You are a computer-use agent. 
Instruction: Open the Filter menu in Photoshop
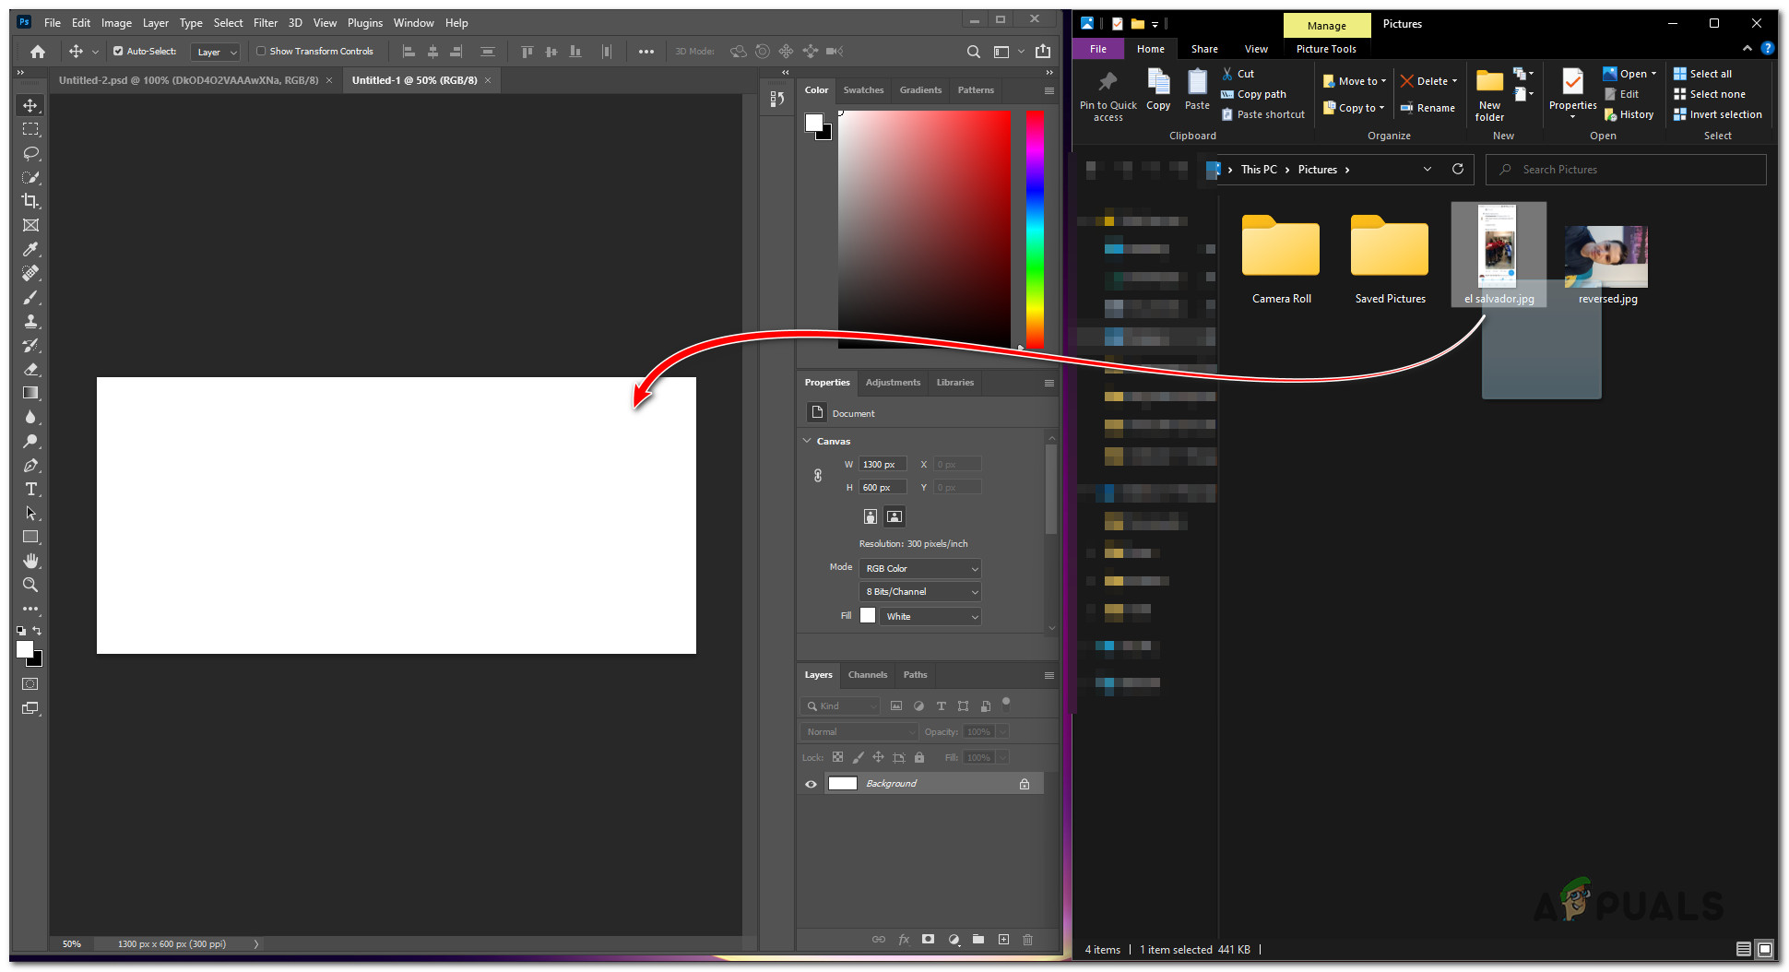click(266, 23)
